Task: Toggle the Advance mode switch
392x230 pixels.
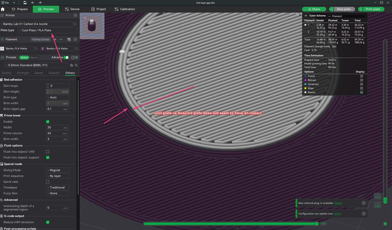Action: click(x=66, y=57)
